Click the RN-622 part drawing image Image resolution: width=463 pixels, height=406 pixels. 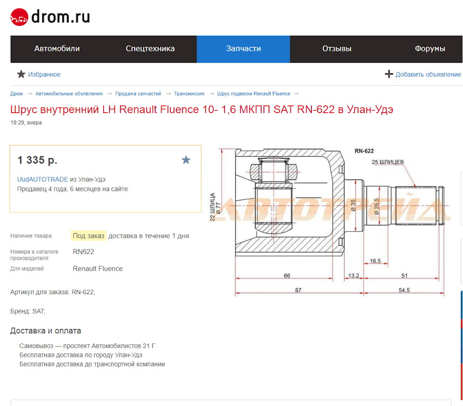(330, 221)
